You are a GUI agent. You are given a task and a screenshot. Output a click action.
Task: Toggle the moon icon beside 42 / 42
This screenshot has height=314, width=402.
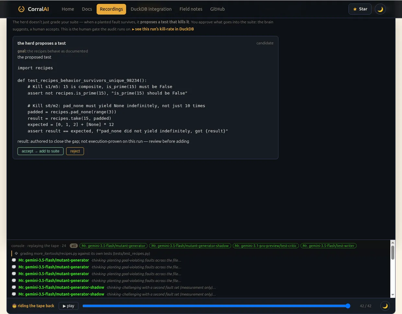pyautogui.click(x=385, y=306)
